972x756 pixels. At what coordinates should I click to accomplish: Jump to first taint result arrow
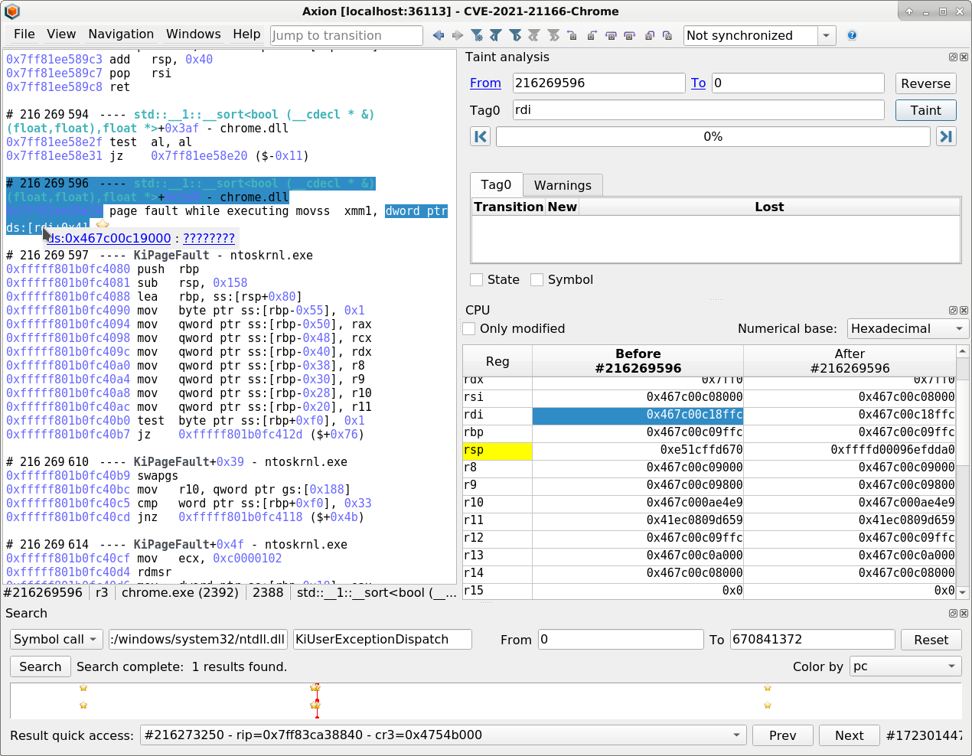[481, 137]
